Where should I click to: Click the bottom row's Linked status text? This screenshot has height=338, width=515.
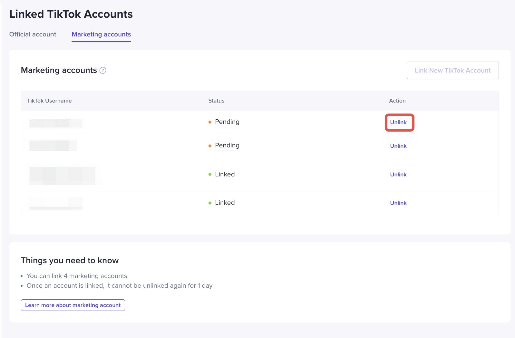pos(225,203)
